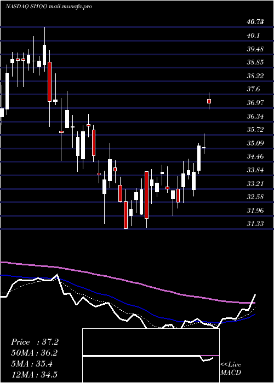Click the <<Live MACD label
The image size is (274, 383).
[231, 369]
